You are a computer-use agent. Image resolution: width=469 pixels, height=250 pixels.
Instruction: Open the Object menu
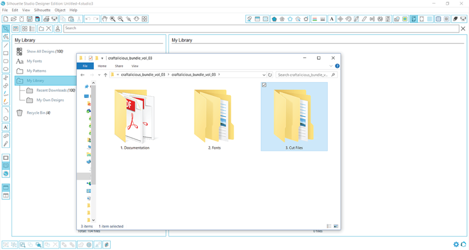pos(60,10)
